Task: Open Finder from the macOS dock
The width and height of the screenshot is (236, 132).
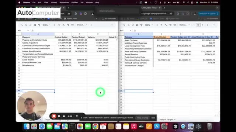Action: tap(27, 126)
